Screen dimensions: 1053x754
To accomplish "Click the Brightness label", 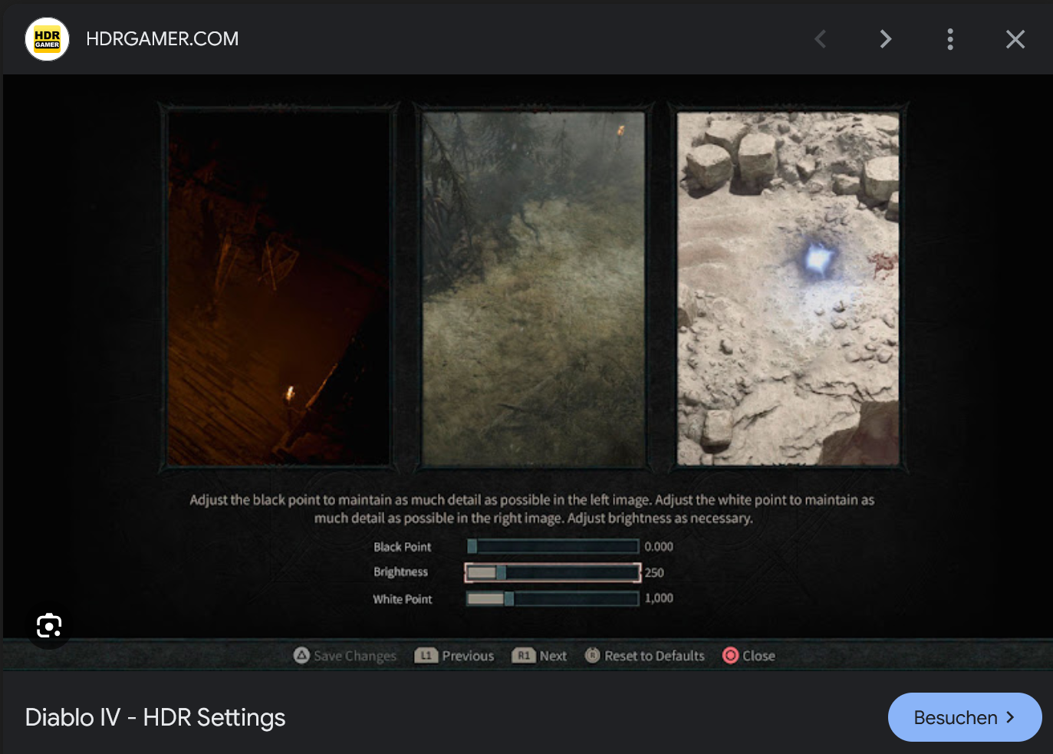I will (400, 572).
